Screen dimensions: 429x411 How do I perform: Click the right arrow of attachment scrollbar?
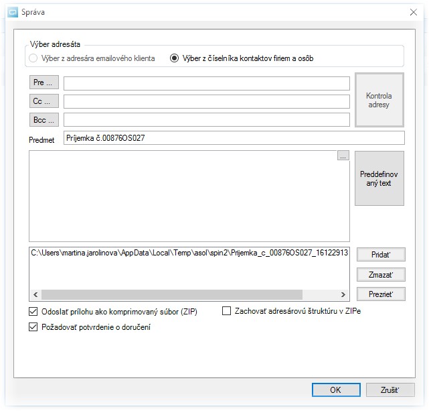343,294
